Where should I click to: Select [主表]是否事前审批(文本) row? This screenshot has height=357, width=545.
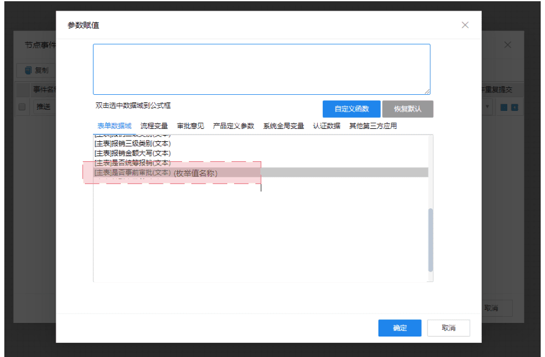(261, 172)
